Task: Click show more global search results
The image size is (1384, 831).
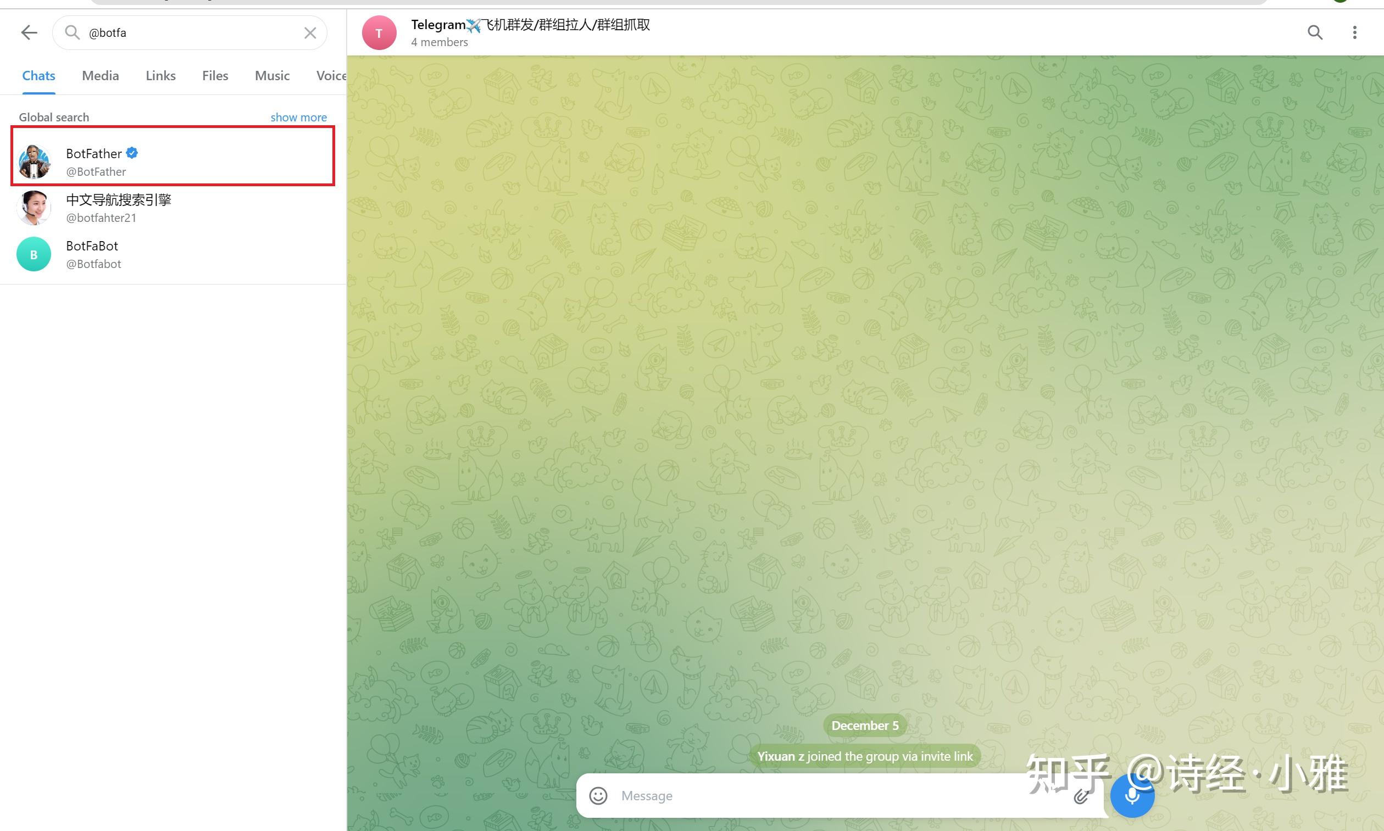Action: point(298,116)
